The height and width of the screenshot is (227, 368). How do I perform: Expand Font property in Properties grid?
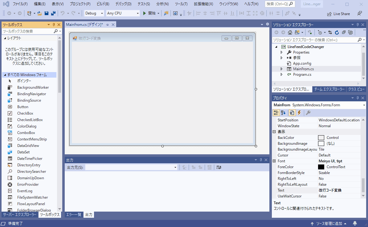click(274, 161)
